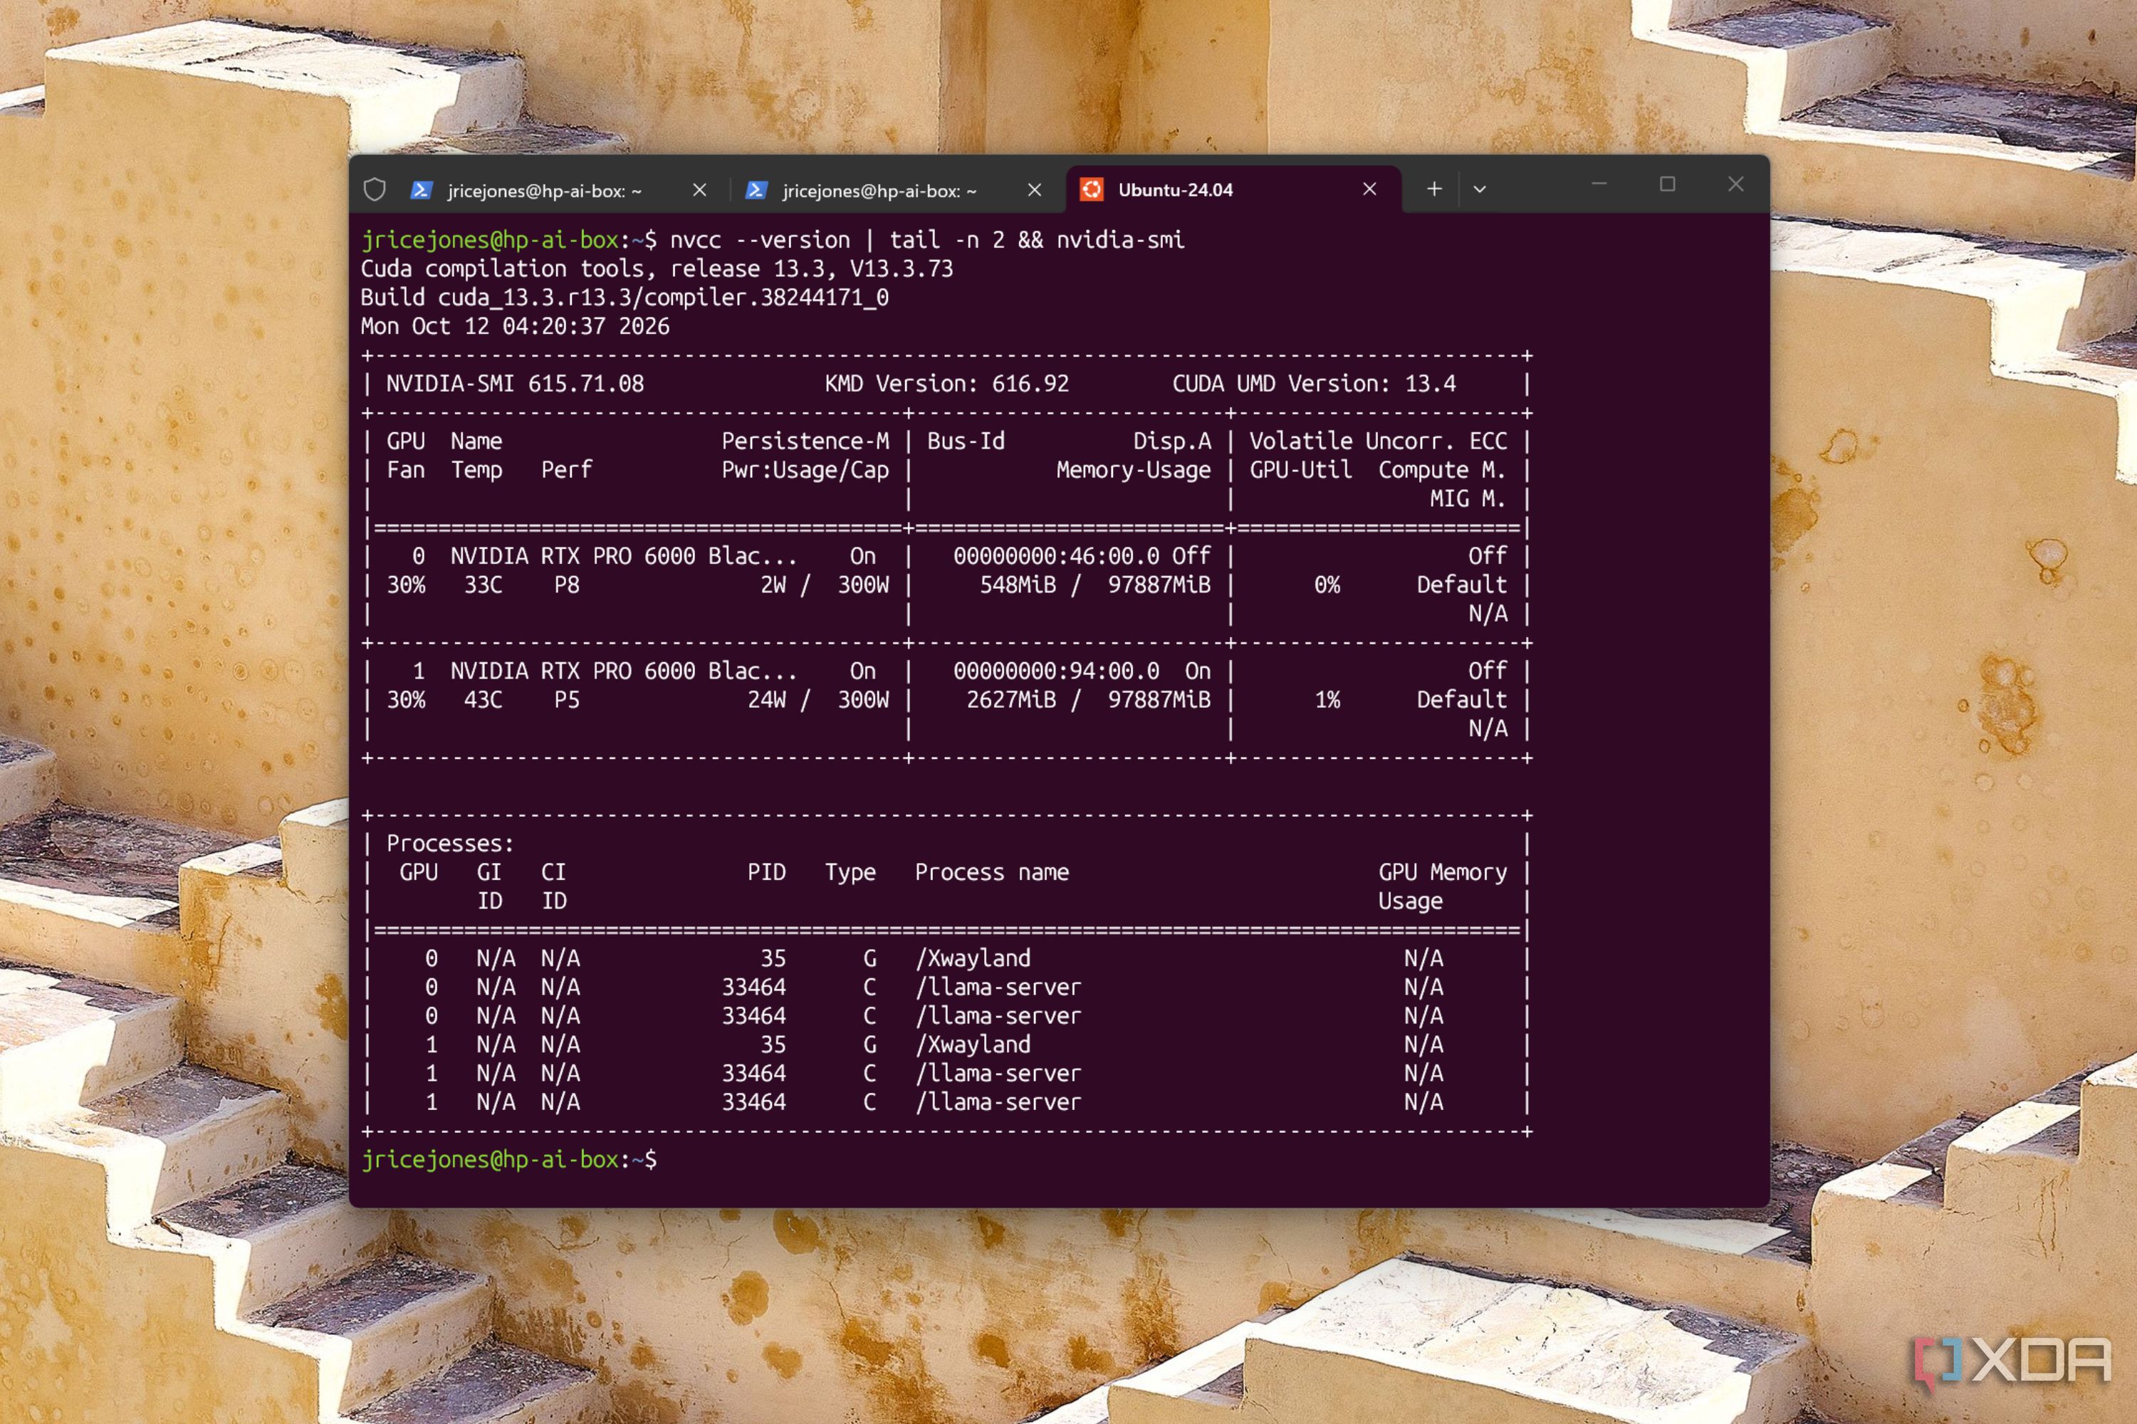Click the 548MiB memory usage value

pyautogui.click(x=1017, y=585)
